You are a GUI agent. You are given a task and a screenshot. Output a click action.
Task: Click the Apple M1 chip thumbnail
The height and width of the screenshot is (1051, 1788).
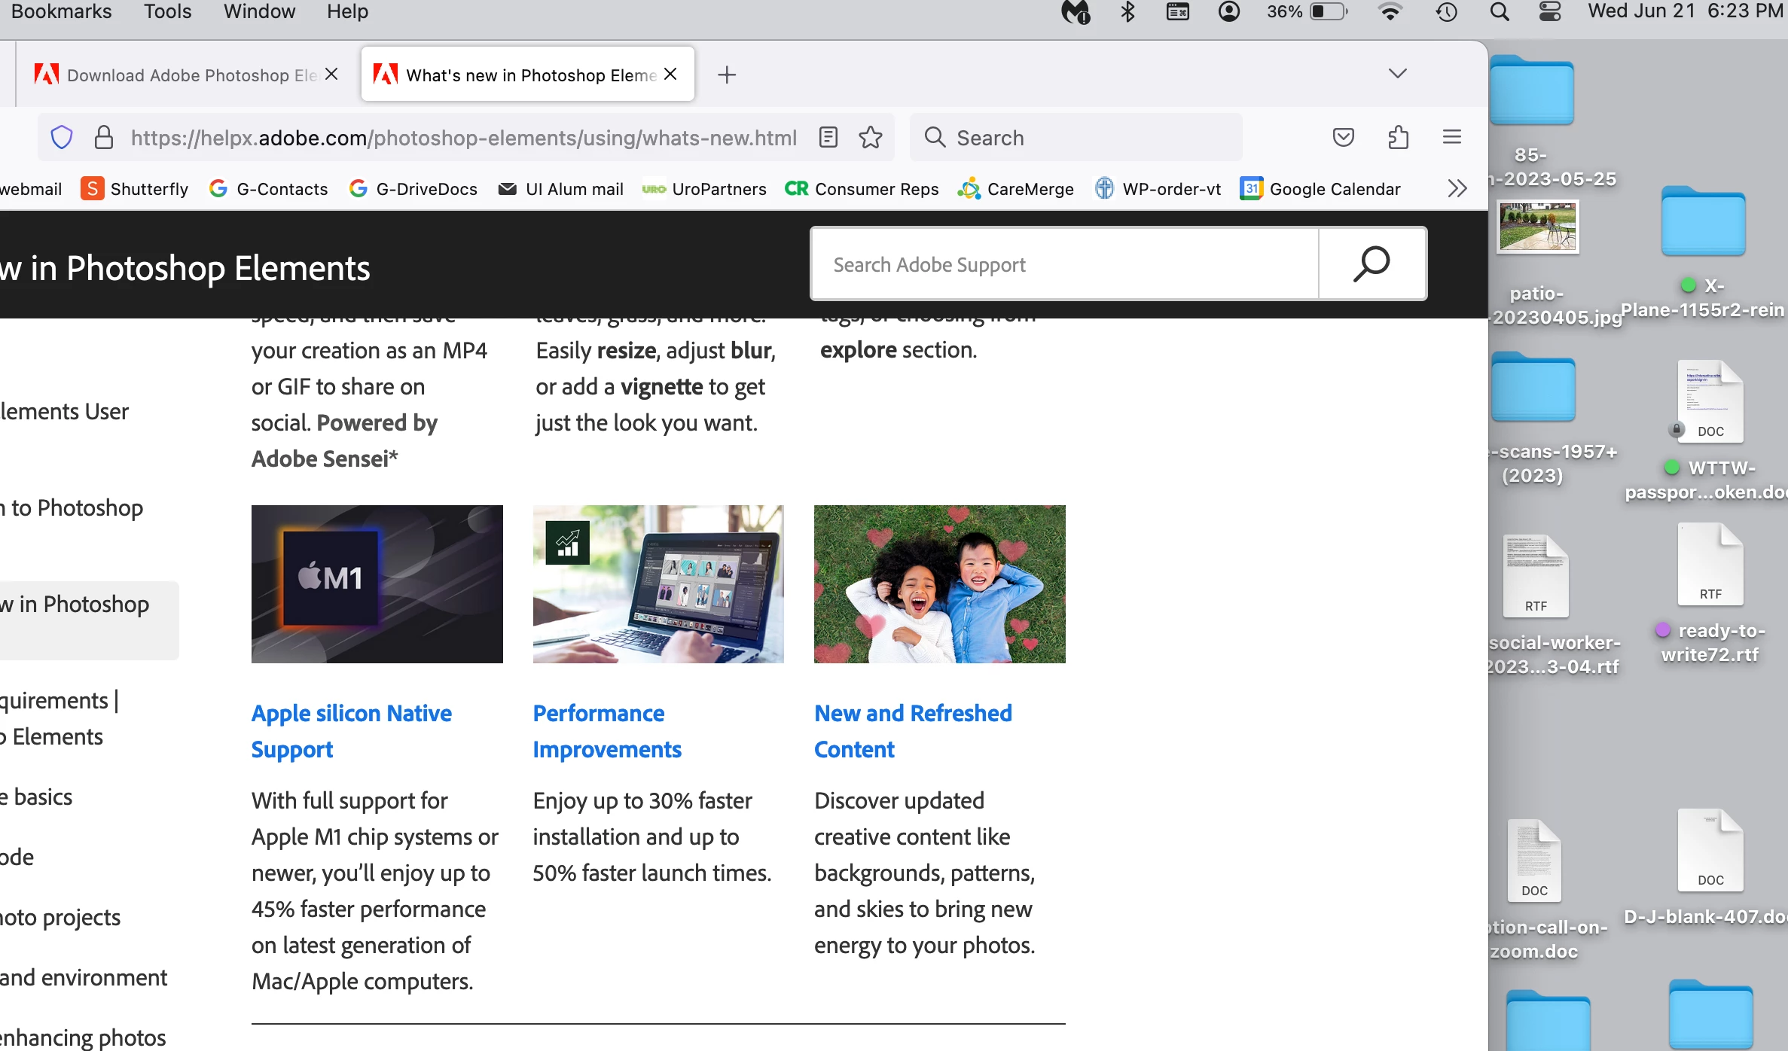tap(377, 583)
